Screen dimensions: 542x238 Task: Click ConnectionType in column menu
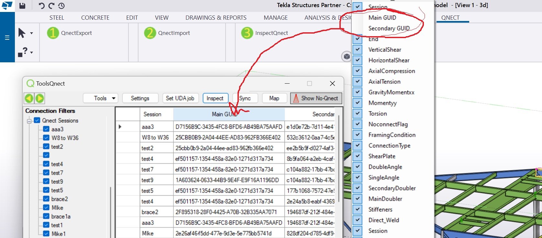click(x=389, y=146)
